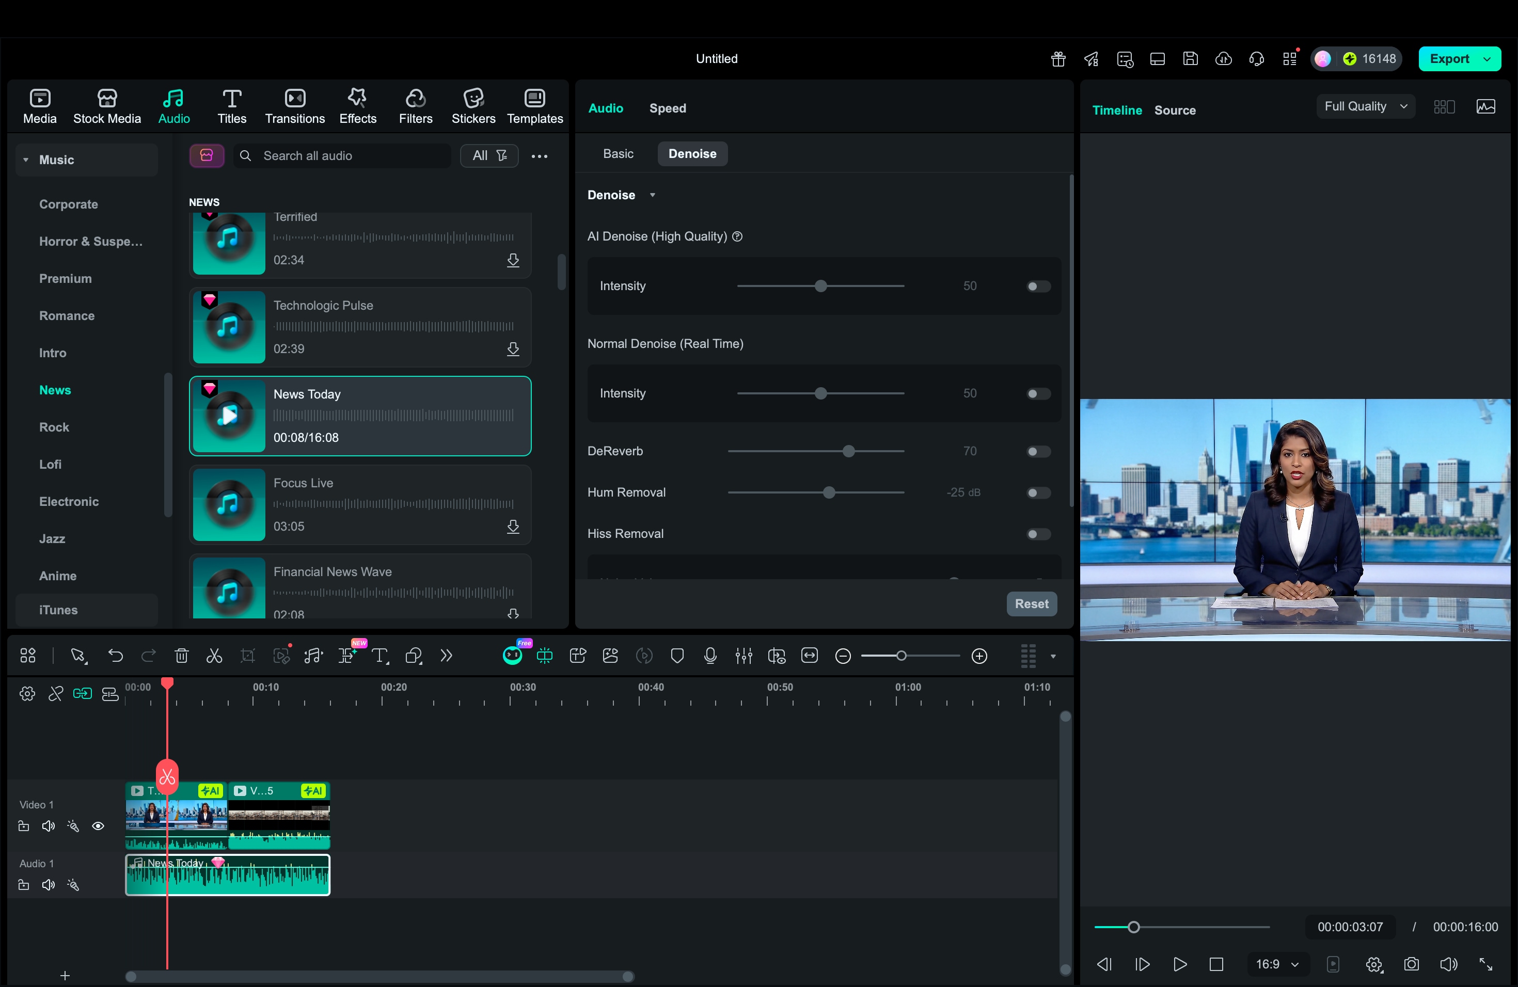Click the voiceover microphone icon
1518x987 pixels.
pyautogui.click(x=710, y=656)
